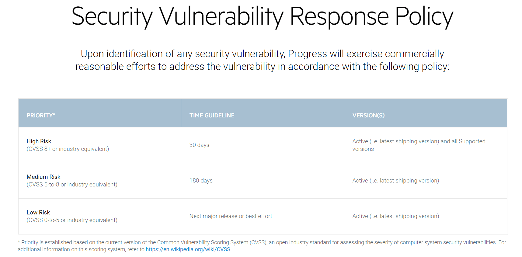Select the 30 days cell

coord(199,145)
